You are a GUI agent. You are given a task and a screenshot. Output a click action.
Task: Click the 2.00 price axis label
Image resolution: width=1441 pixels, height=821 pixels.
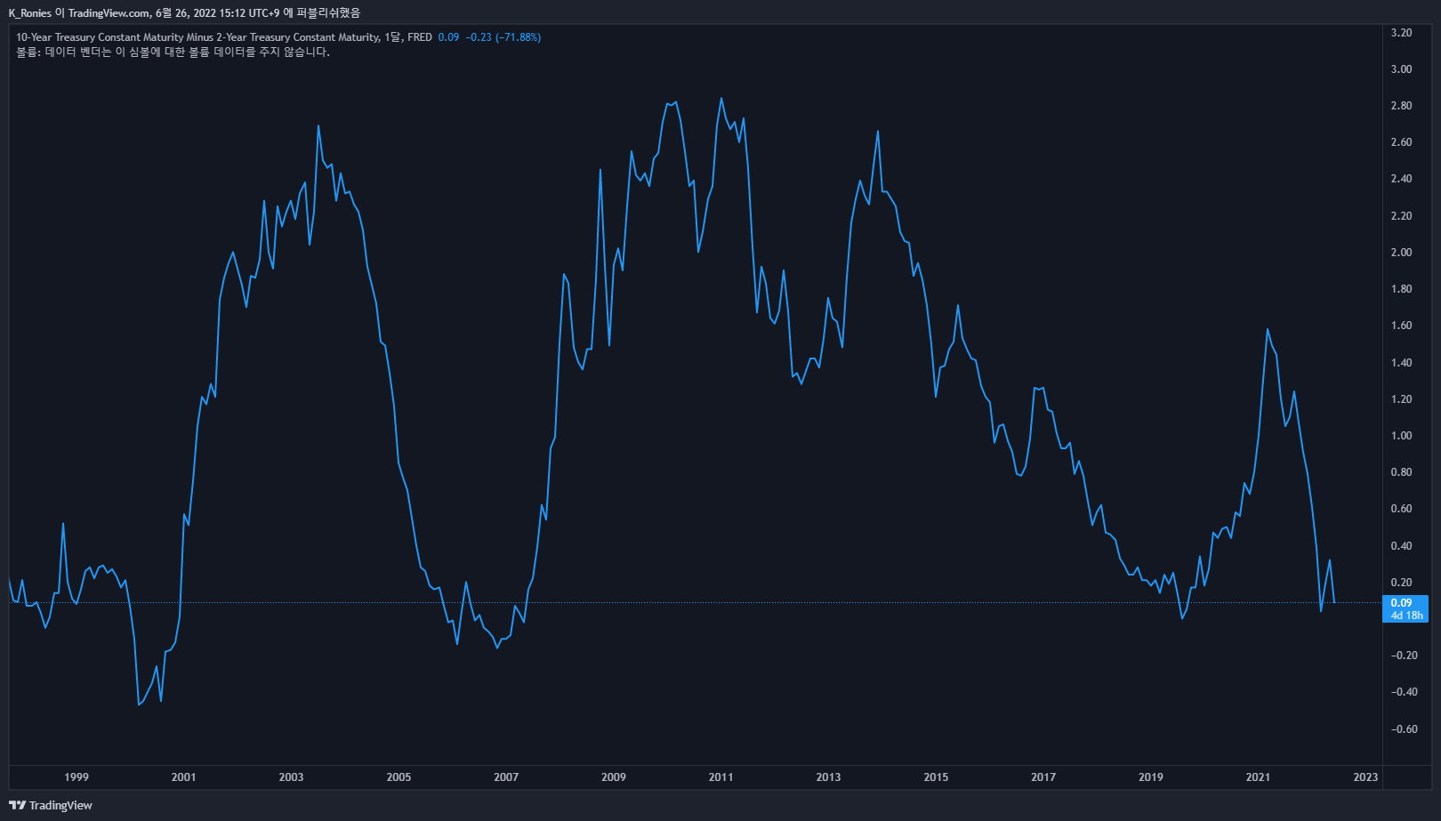(x=1401, y=253)
